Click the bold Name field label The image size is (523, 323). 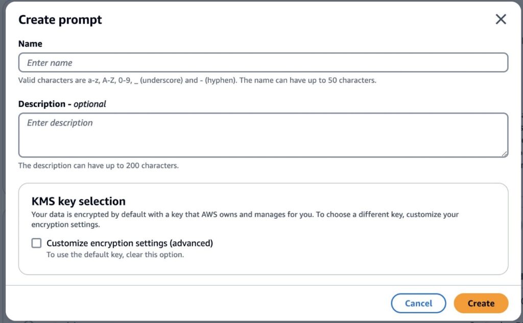point(30,44)
